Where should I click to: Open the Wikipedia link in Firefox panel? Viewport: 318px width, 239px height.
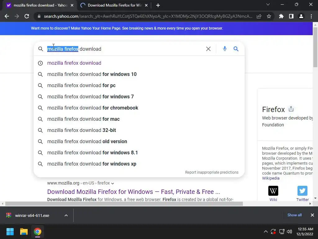270,178
